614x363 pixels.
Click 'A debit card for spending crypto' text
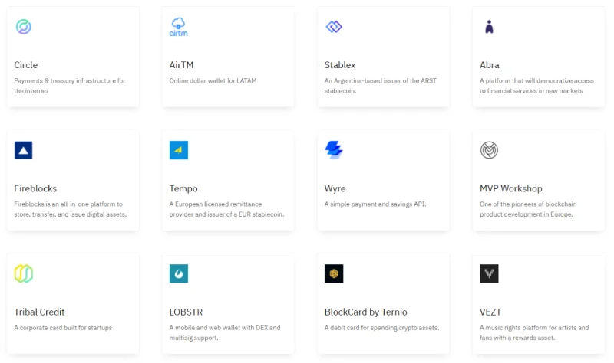tap(381, 328)
